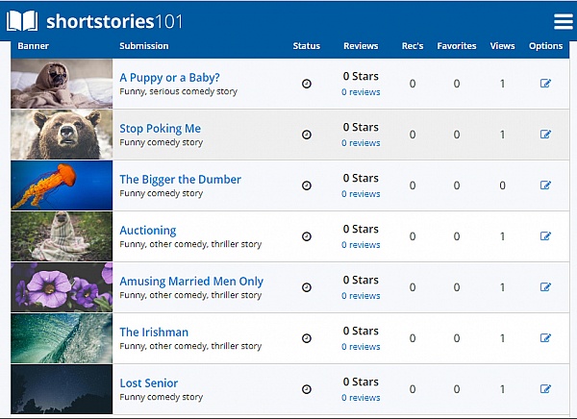Click the status clock for Stop Poking Me
The width and height of the screenshot is (577, 419).
click(x=307, y=135)
